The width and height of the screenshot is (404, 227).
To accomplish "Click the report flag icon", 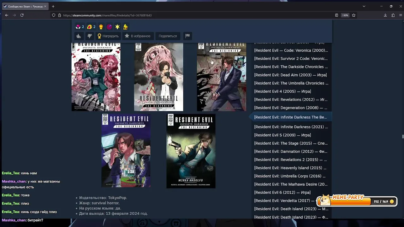I will click(x=187, y=36).
